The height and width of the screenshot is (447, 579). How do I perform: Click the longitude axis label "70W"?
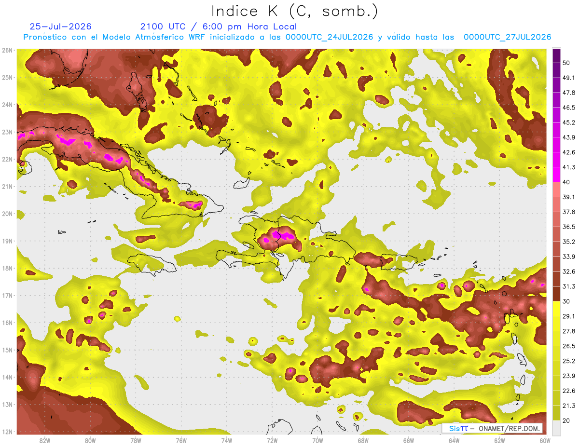pyautogui.click(x=317, y=440)
